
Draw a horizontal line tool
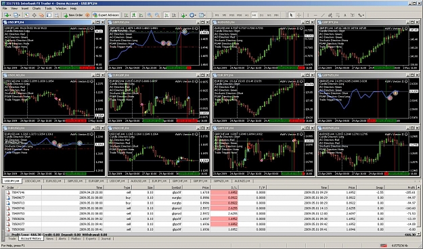[x=315, y=15]
